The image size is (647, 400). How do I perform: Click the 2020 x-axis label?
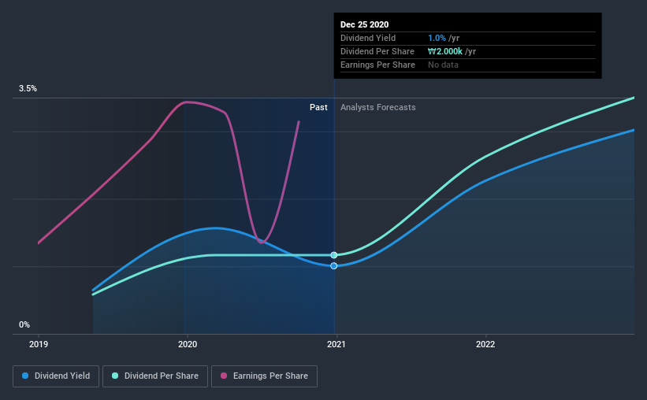pos(188,344)
